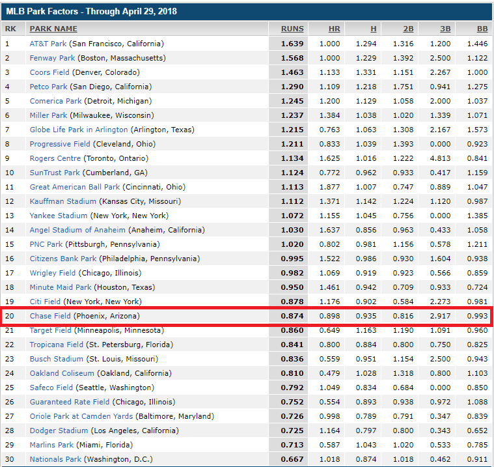Select Coors Field H value 1.331
The height and width of the screenshot is (467, 494).
[x=366, y=72]
